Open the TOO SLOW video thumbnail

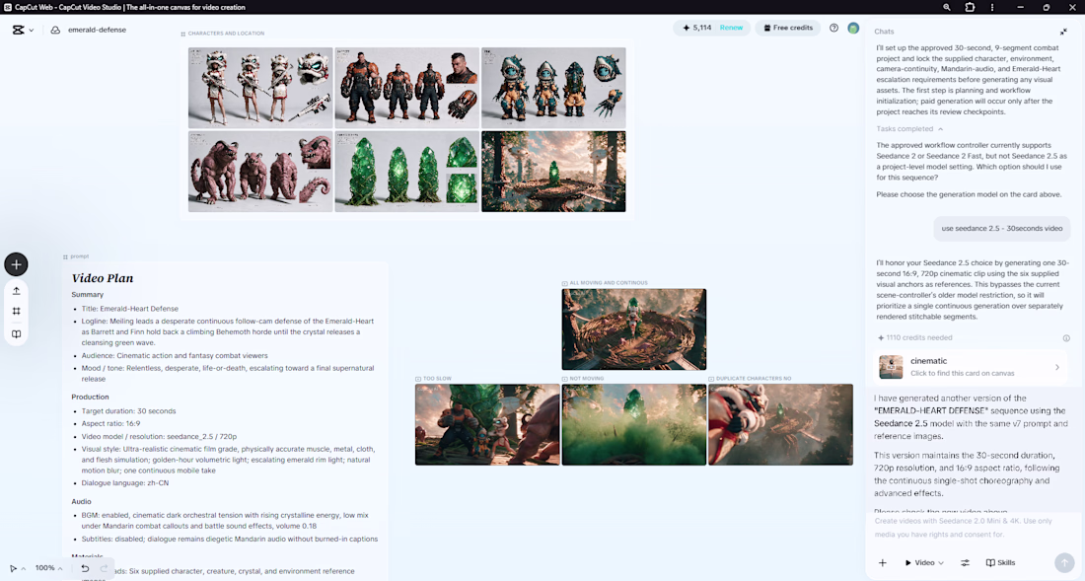(x=487, y=425)
